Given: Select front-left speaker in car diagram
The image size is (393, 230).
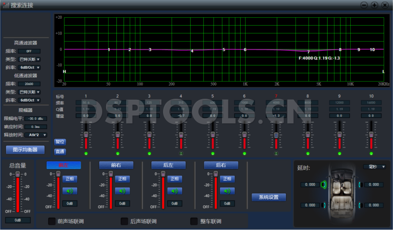Looking at the screenshot, I should tap(324, 185).
